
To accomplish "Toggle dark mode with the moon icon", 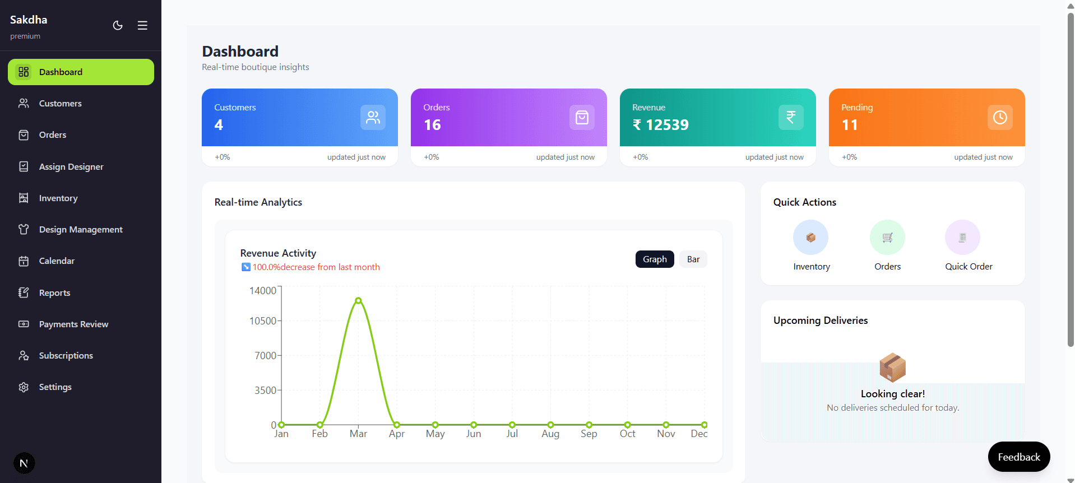I will coord(118,25).
